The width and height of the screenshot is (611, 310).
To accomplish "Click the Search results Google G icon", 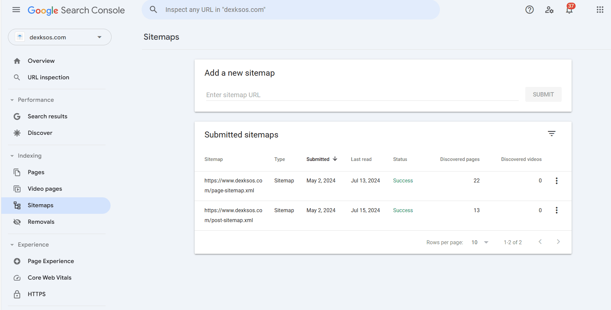I will [x=17, y=116].
